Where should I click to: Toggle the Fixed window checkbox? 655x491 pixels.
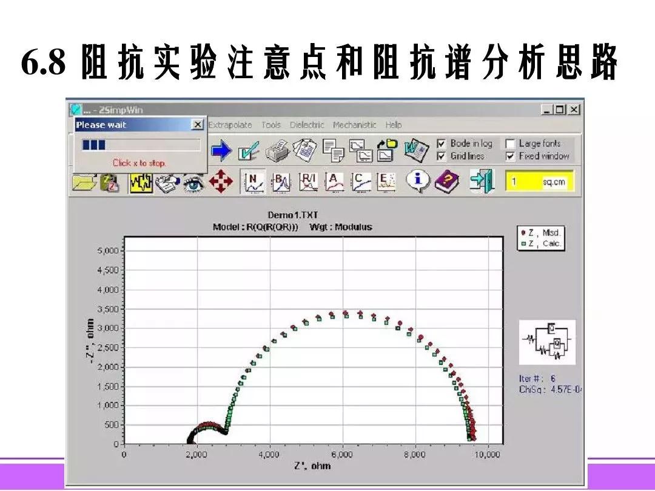pos(510,156)
